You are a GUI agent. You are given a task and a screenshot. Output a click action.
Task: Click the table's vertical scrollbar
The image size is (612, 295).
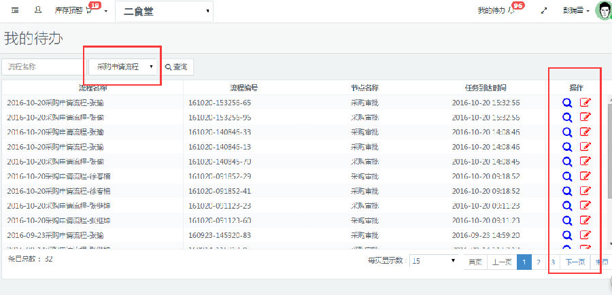click(x=609, y=170)
